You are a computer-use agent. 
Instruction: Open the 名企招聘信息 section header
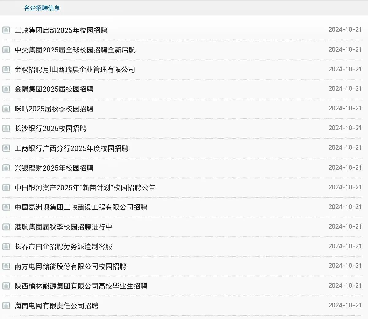click(x=42, y=8)
